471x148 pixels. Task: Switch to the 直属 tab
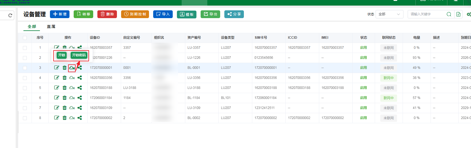(51, 26)
